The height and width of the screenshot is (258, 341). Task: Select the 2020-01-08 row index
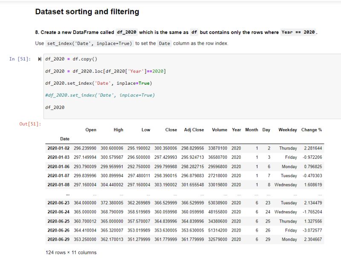[58, 185]
